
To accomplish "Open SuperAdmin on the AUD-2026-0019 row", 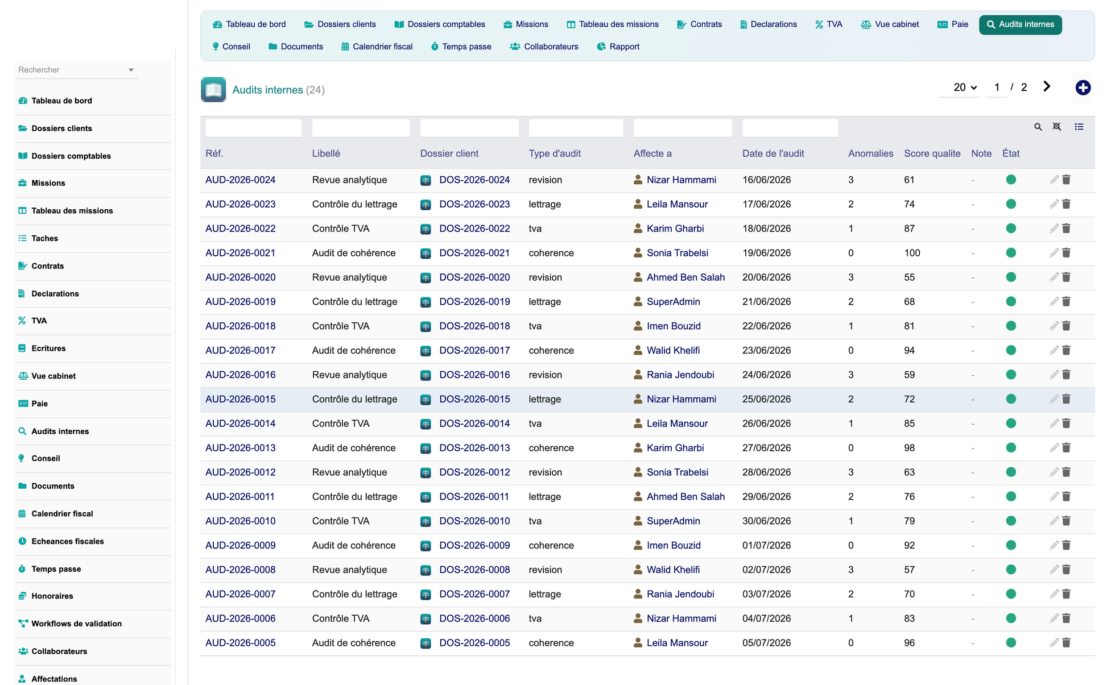I will (673, 302).
